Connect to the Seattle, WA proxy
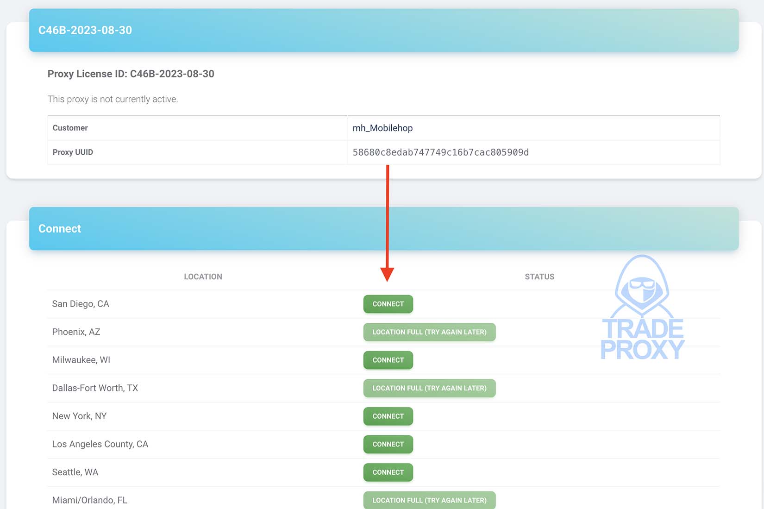Screen dimensions: 764x509 point(388,472)
